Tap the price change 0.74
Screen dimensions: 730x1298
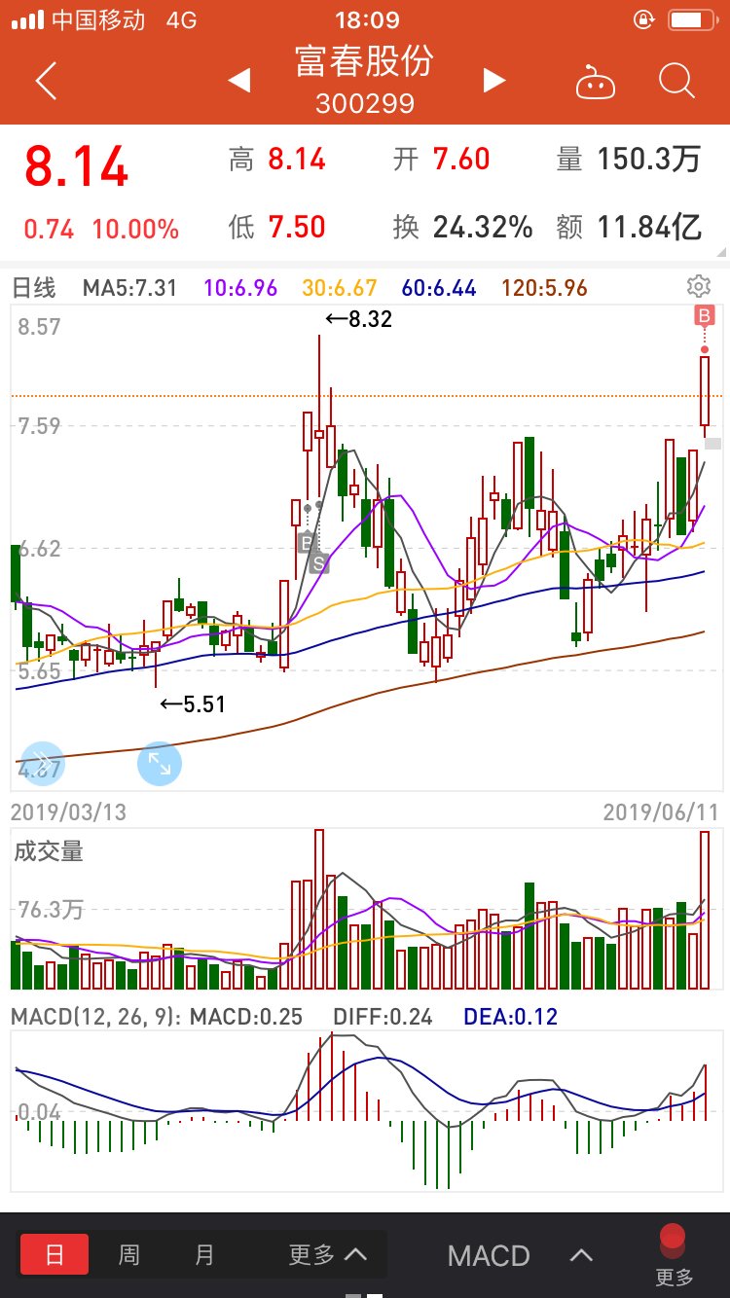(49, 230)
